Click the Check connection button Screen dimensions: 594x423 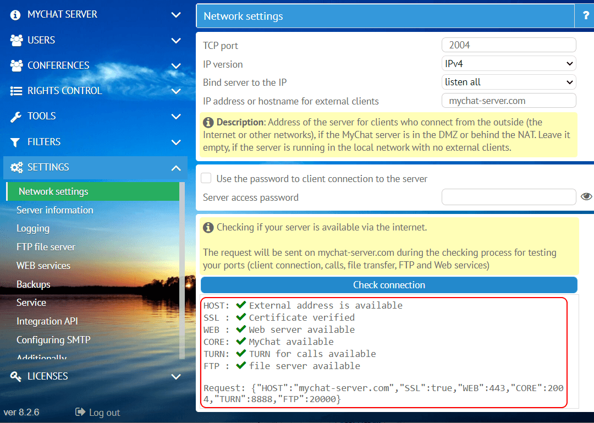click(389, 285)
